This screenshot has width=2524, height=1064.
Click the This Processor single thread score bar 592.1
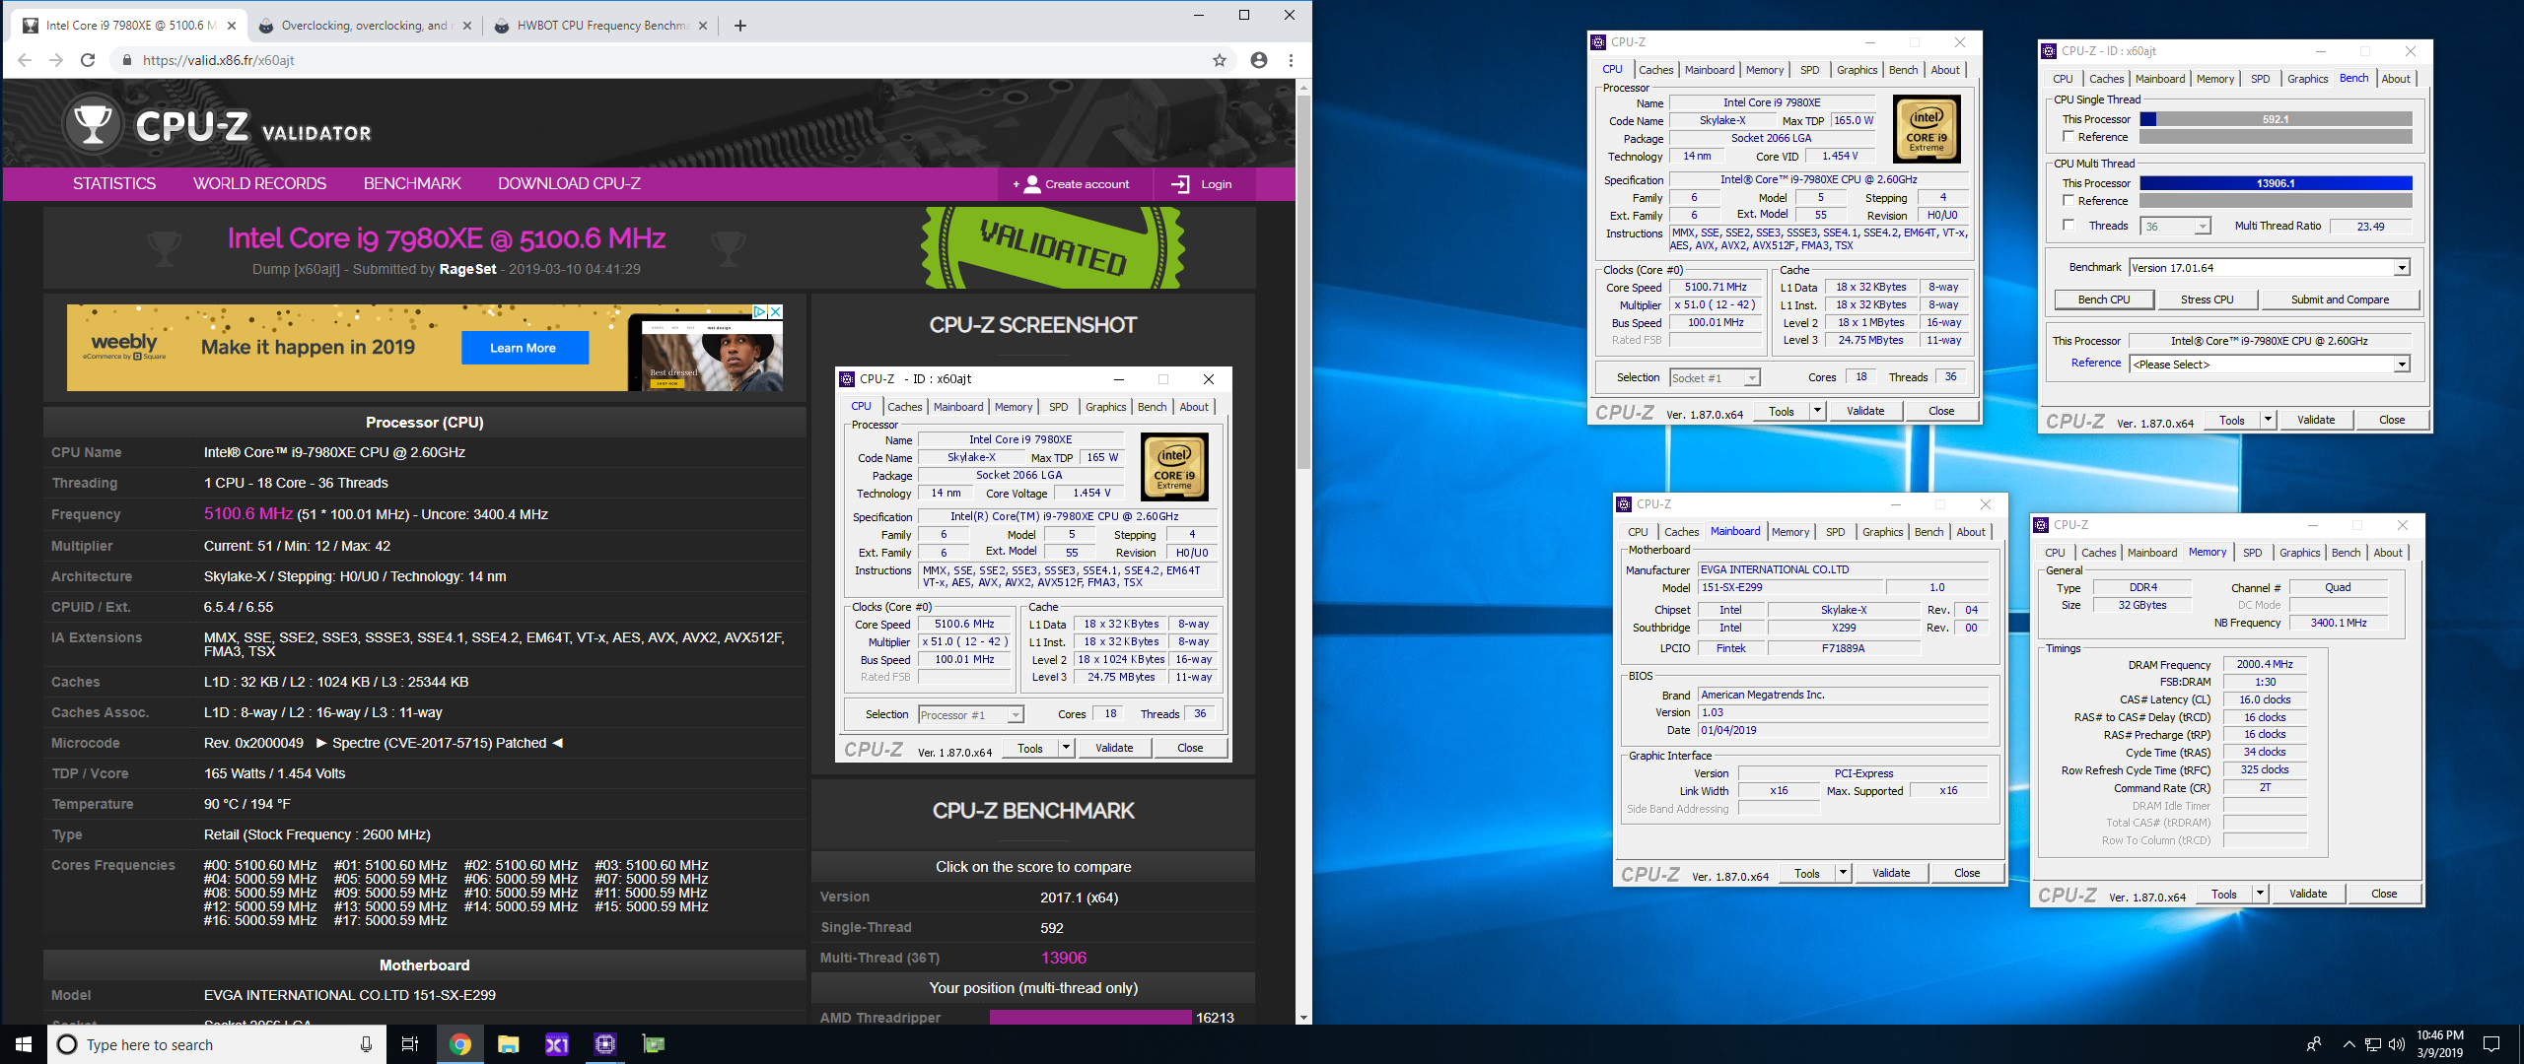pyautogui.click(x=2276, y=119)
